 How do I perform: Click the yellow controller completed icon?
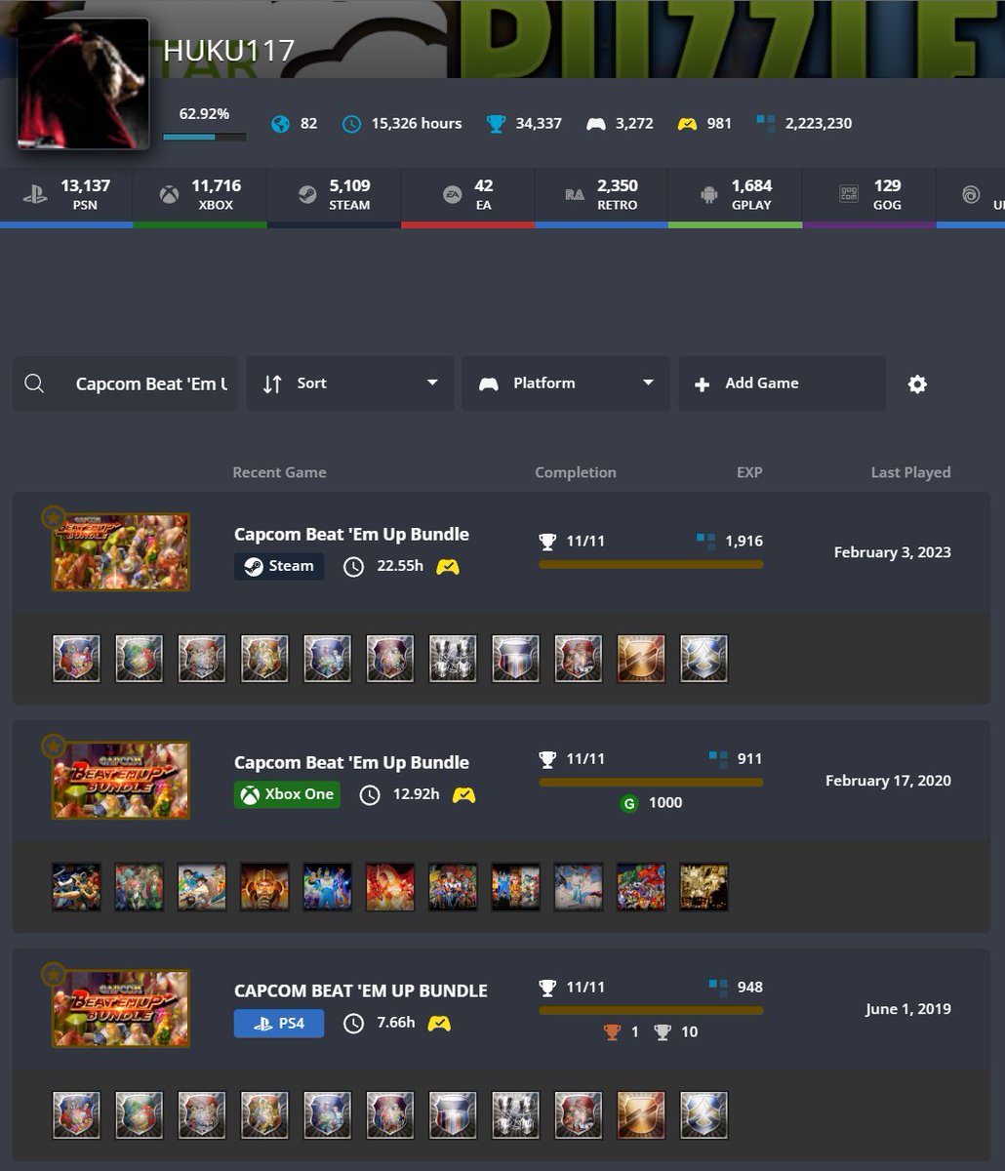point(687,124)
